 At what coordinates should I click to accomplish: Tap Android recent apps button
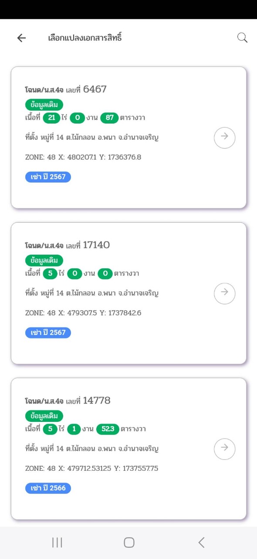click(x=57, y=542)
